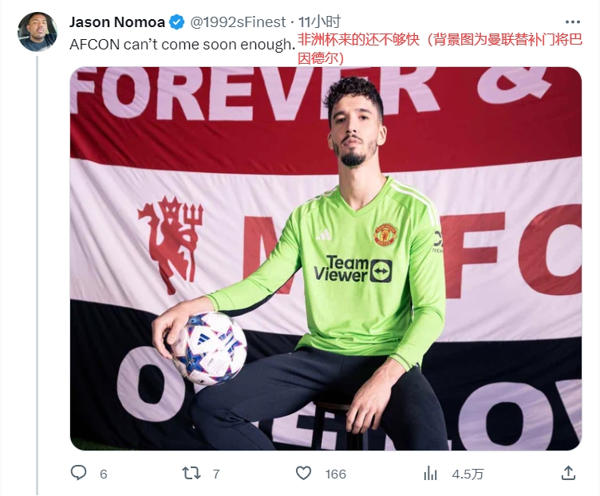Screen dimensions: 600x496
Task: Click the retweet arrows icon
Action: (x=191, y=474)
